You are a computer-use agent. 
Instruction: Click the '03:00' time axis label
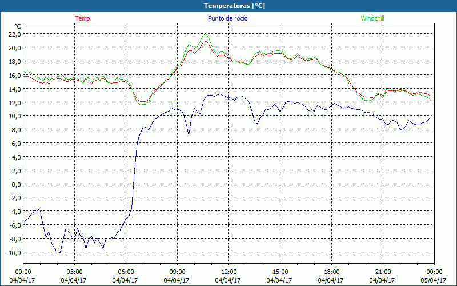pos(74,272)
